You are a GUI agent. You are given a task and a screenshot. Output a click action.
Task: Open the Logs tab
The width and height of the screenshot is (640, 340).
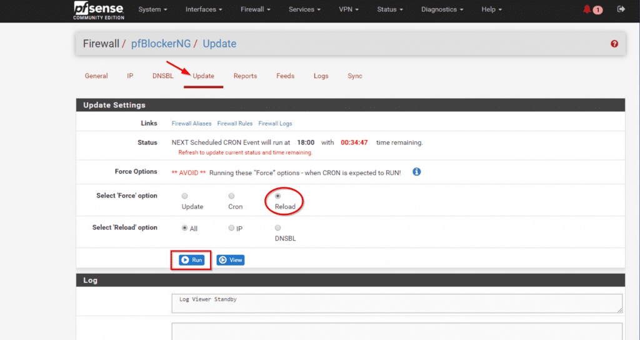321,76
